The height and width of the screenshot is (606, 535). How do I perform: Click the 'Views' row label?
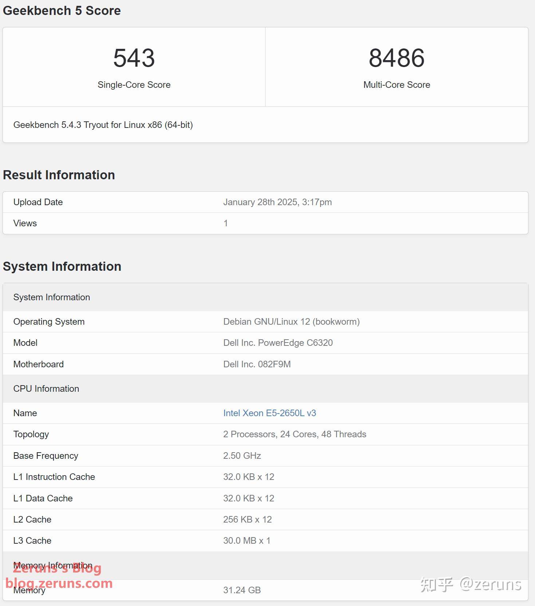point(25,223)
